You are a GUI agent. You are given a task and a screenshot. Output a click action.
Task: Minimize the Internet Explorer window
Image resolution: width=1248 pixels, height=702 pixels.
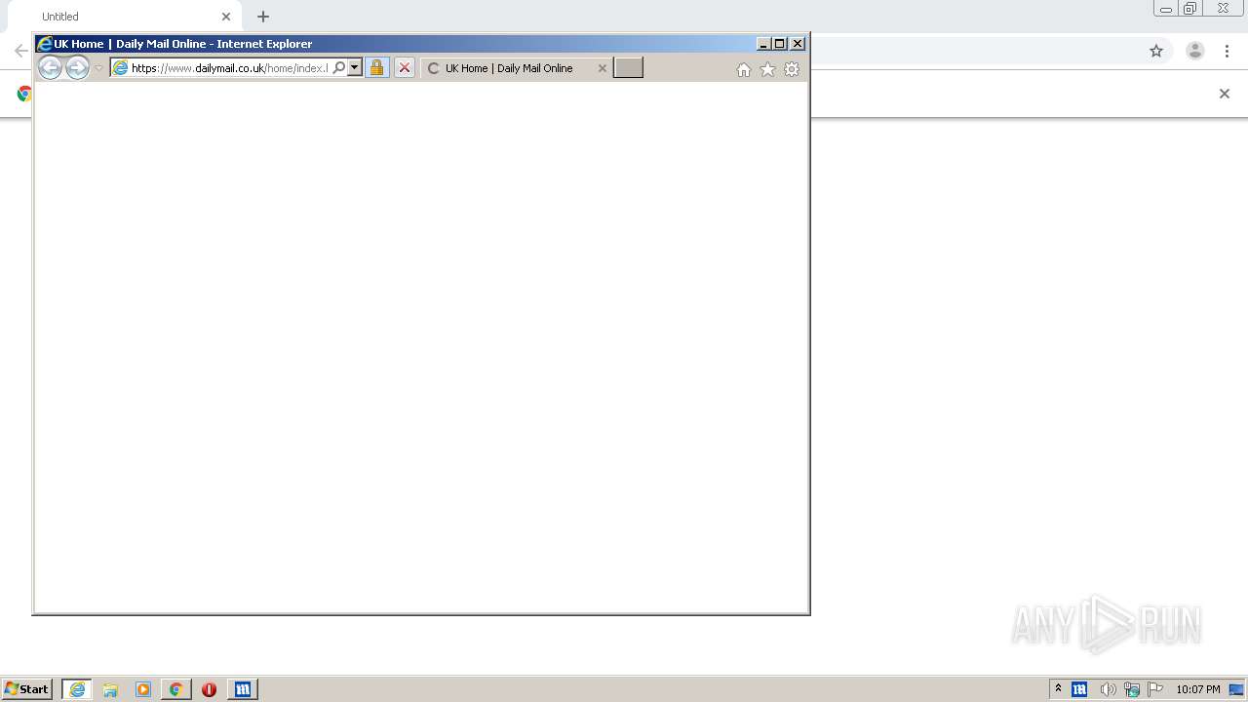coord(763,44)
